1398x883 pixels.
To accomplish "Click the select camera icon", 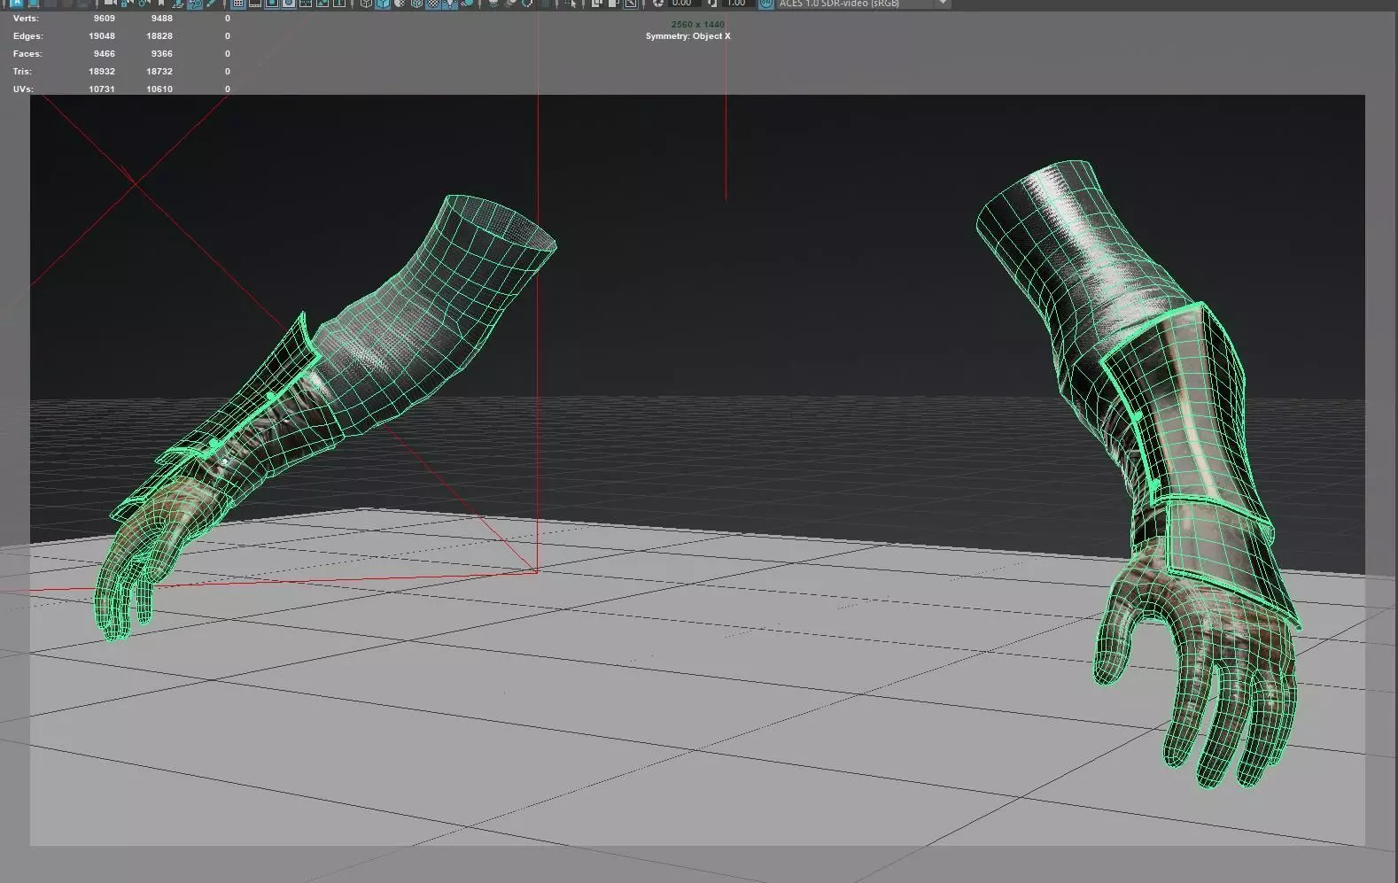I will coord(111,4).
